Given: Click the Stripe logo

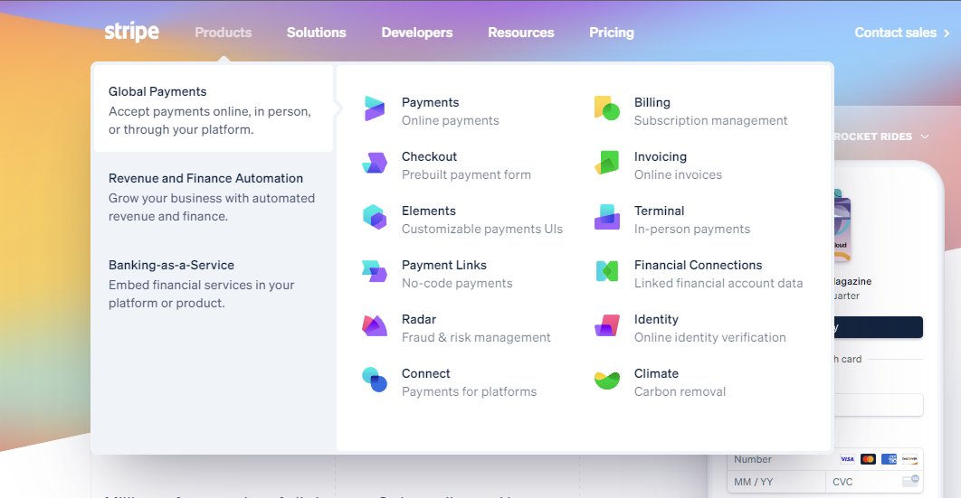Looking at the screenshot, I should (x=132, y=32).
